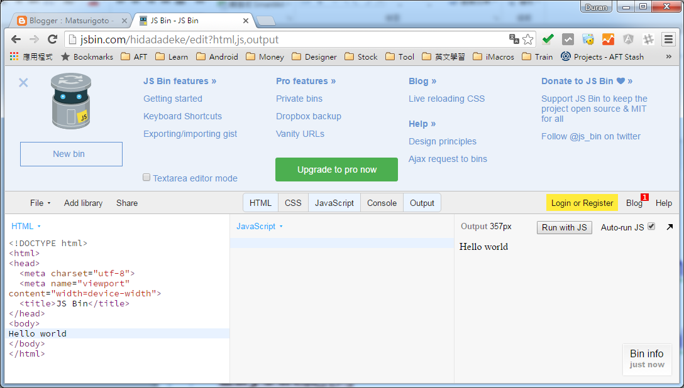Open the apps grid shortcut in the bookmarks bar
Screen dimensions: 684x388
click(14, 57)
